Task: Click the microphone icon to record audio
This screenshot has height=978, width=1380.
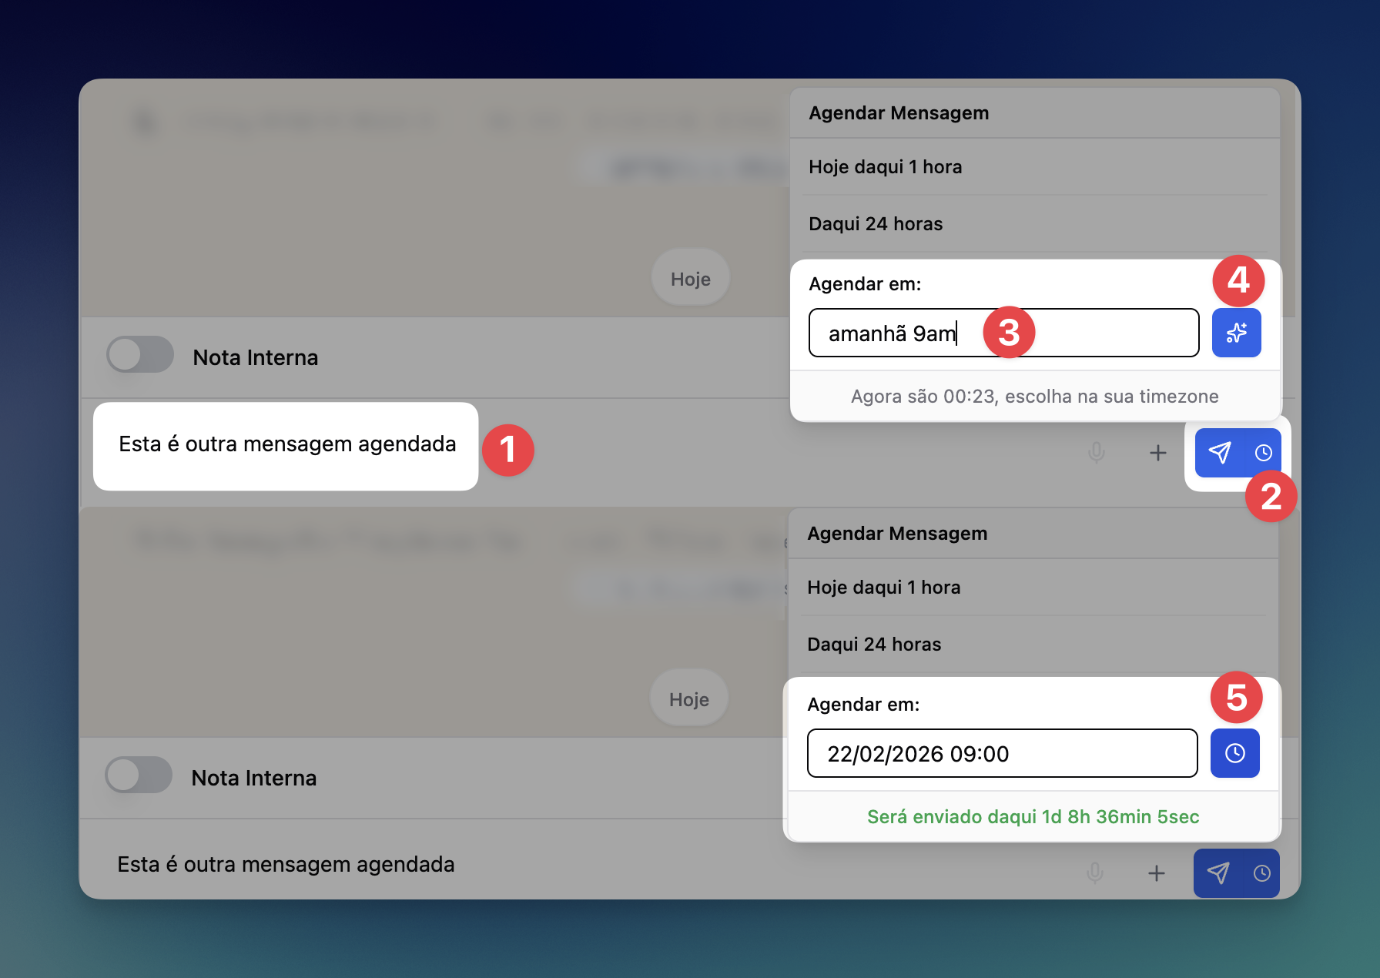Action: click(1096, 453)
